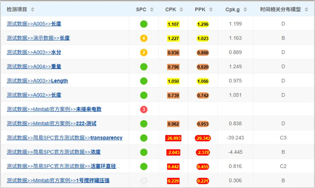315x188 pixels.
Task: Click CPK value 0.936
Action: point(173,53)
